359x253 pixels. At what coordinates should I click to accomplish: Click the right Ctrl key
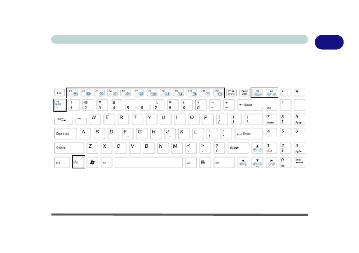pos(224,162)
